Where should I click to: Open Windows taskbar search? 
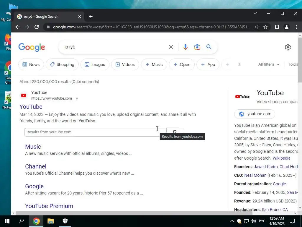click(21, 221)
